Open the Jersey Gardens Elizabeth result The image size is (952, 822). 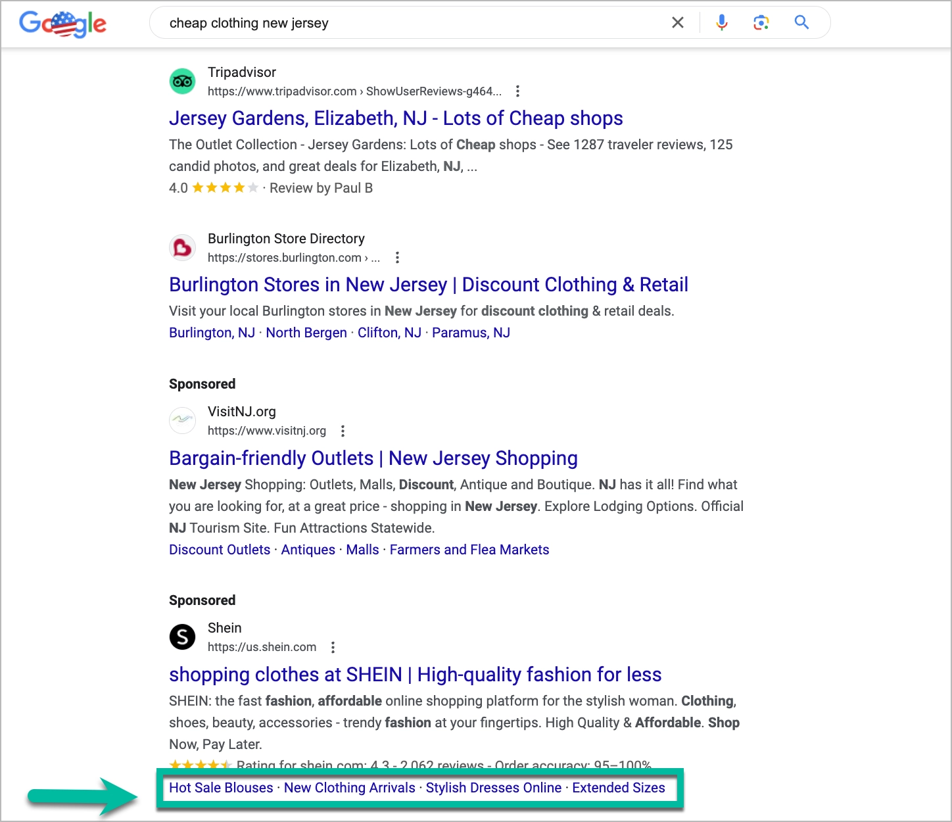[x=396, y=118]
